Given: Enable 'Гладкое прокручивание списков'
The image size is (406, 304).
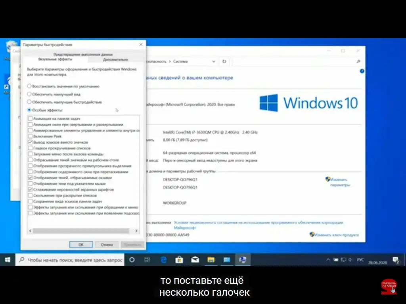Looking at the screenshot, I should pos(30,148).
